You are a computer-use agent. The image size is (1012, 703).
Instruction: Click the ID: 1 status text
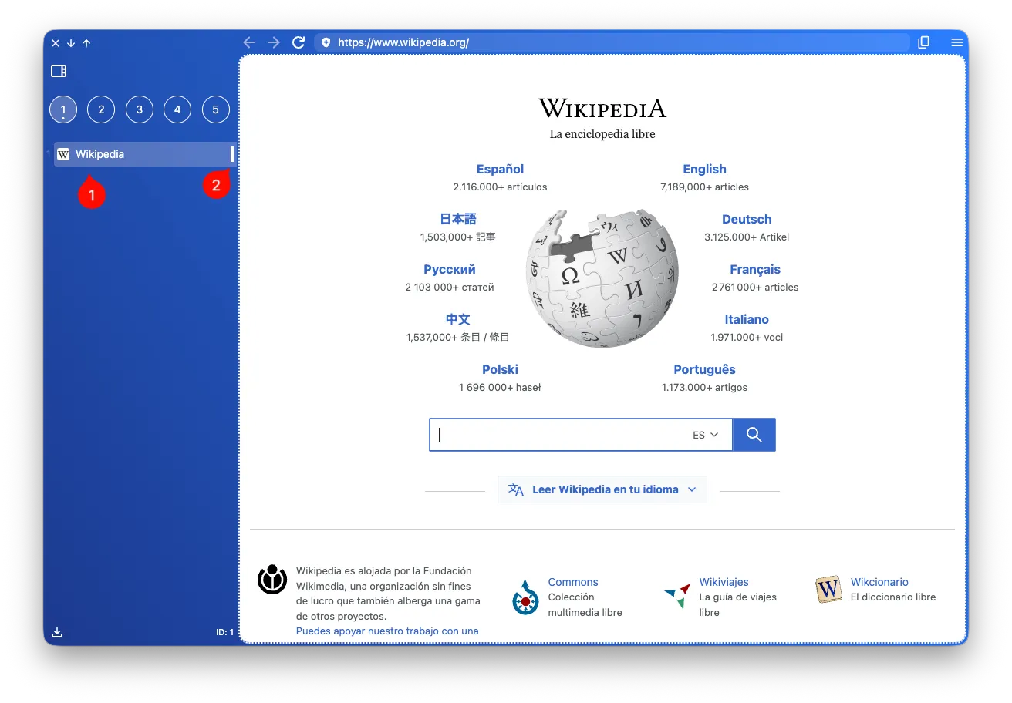[224, 632]
